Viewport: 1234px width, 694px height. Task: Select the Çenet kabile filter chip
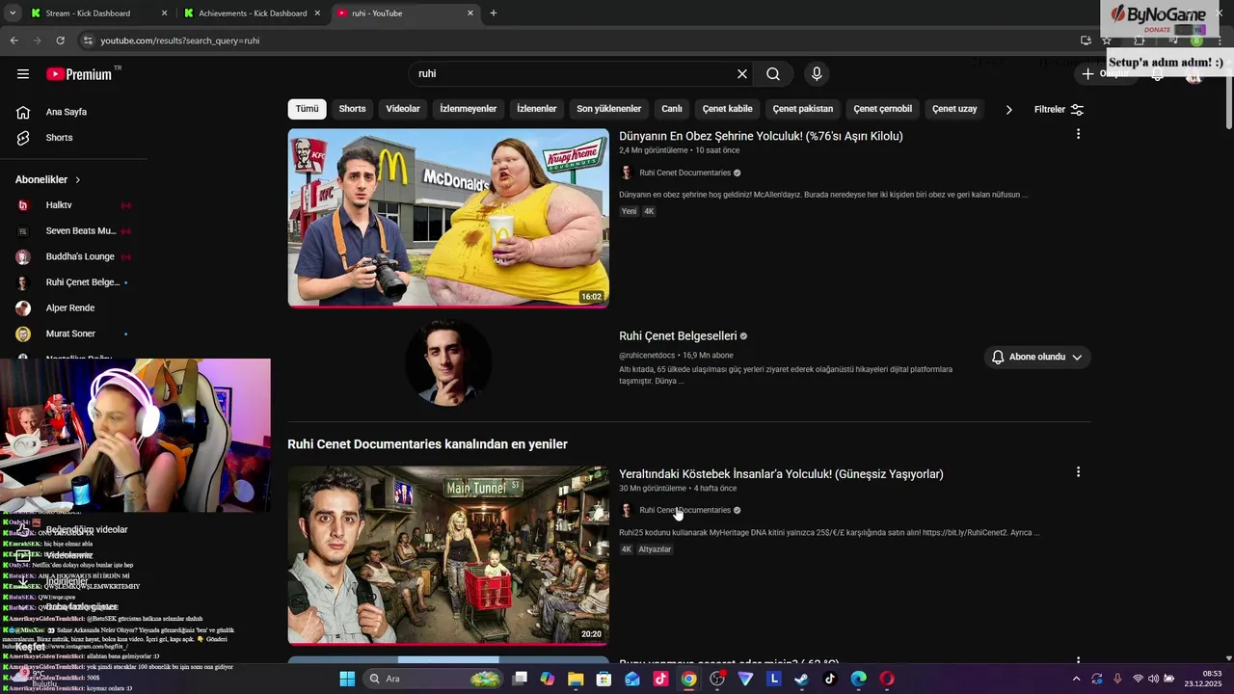coord(728,109)
